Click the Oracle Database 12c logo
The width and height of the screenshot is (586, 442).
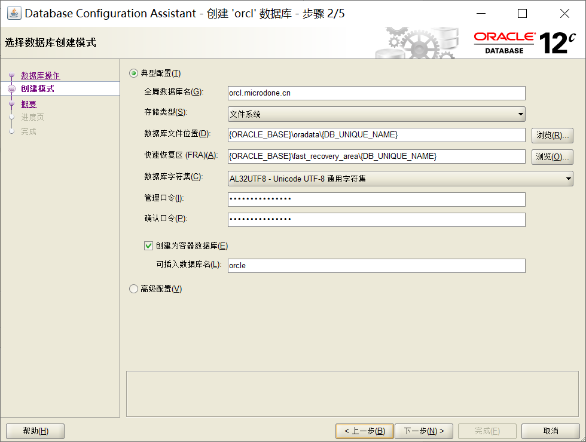(525, 43)
